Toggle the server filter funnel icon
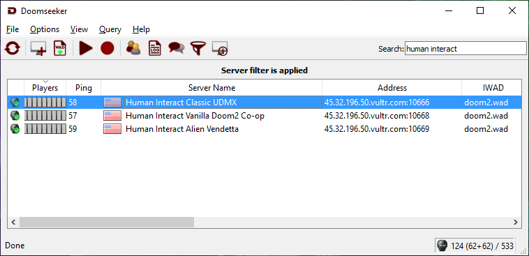Viewport: 529px width, 256px height. click(x=198, y=48)
